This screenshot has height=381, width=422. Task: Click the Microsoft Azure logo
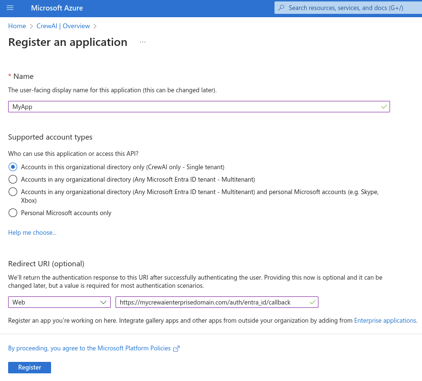(x=56, y=8)
